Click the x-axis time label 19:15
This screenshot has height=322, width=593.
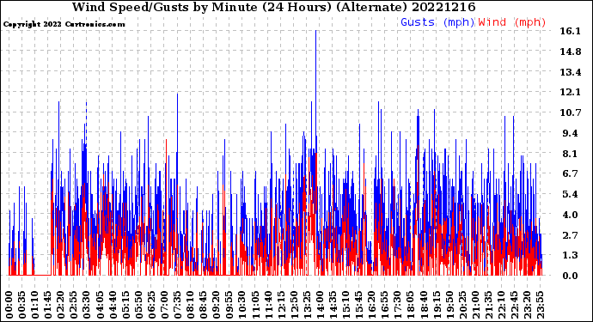click(437, 305)
